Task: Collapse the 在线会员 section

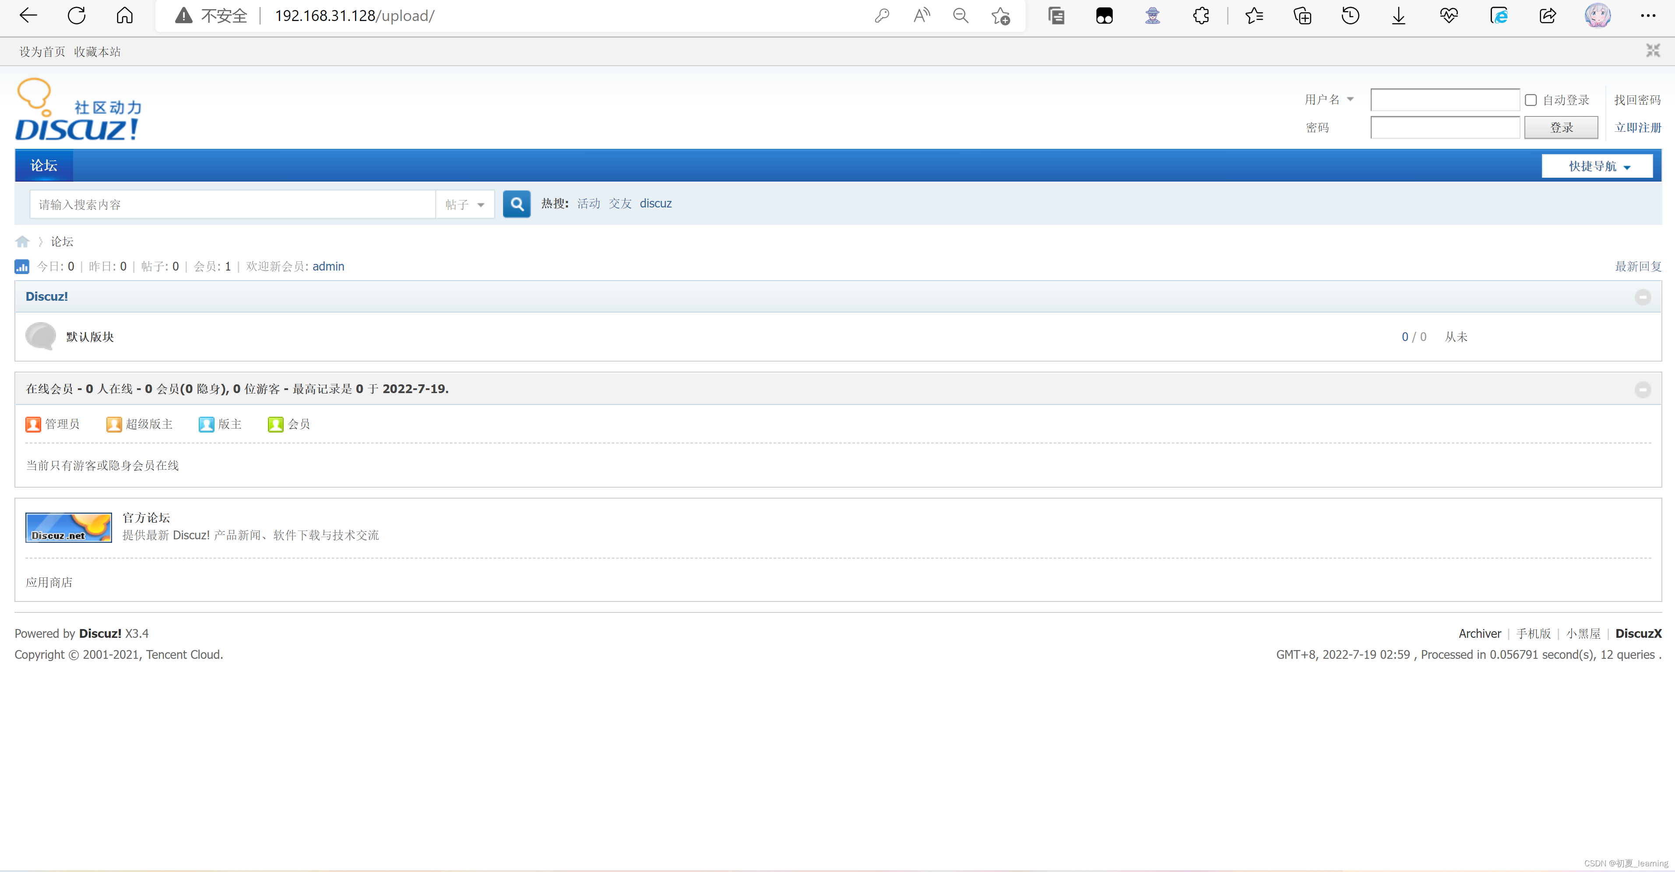Action: 1643,390
